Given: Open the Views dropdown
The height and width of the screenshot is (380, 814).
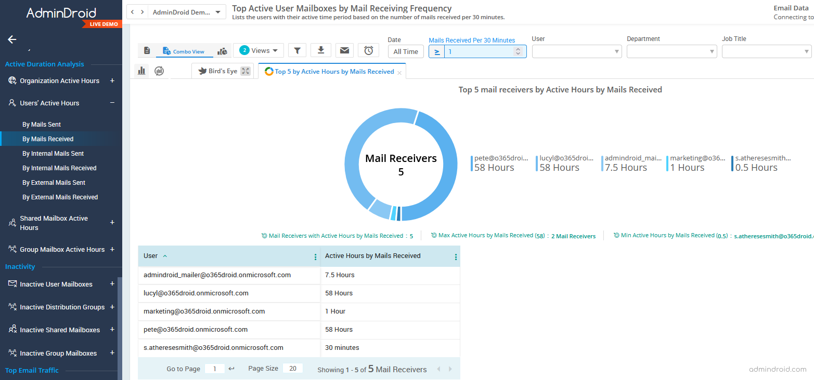Looking at the screenshot, I should point(259,50).
